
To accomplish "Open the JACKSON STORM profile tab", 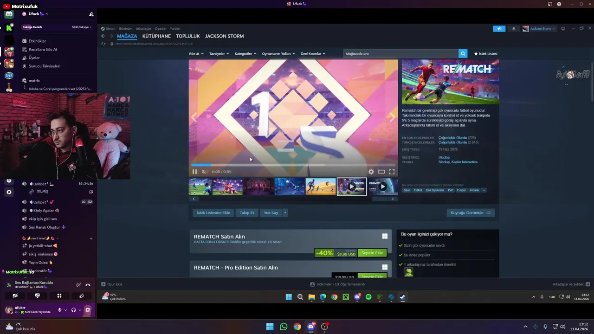I will click(x=225, y=36).
